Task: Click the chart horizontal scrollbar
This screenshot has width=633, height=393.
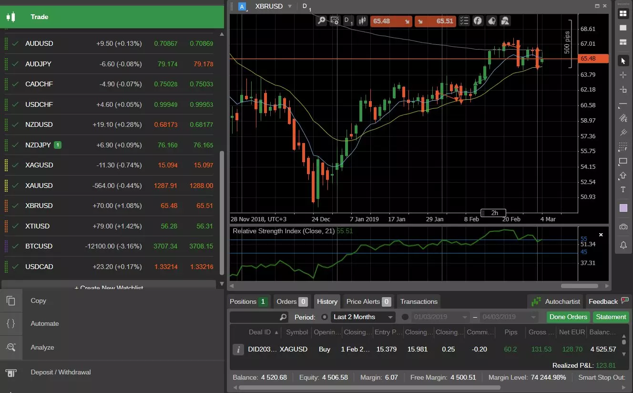Action: point(579,286)
